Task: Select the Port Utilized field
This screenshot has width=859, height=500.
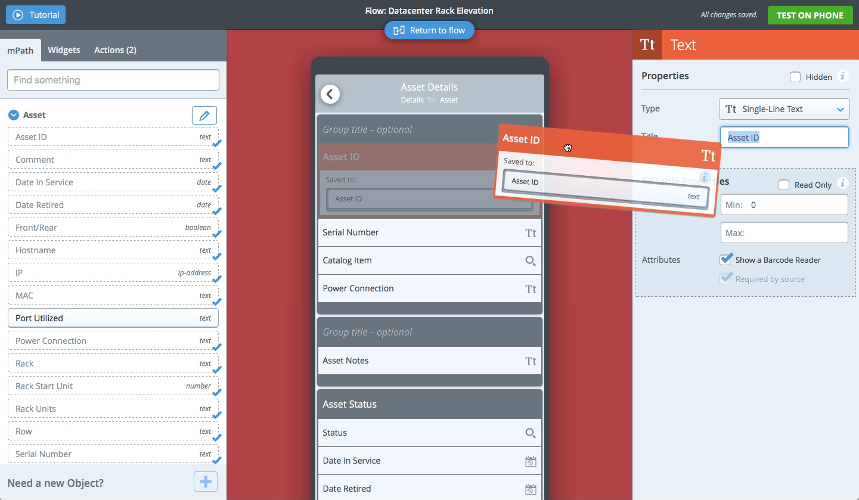Action: (113, 318)
